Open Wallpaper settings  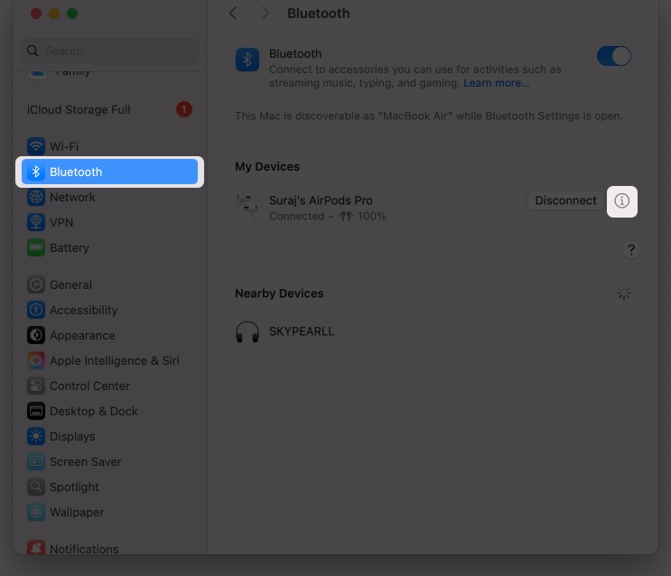(x=109, y=512)
